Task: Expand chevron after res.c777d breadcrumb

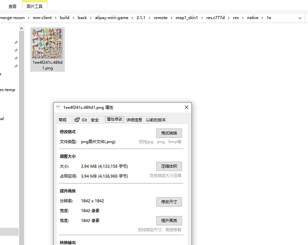Action: click(229, 18)
